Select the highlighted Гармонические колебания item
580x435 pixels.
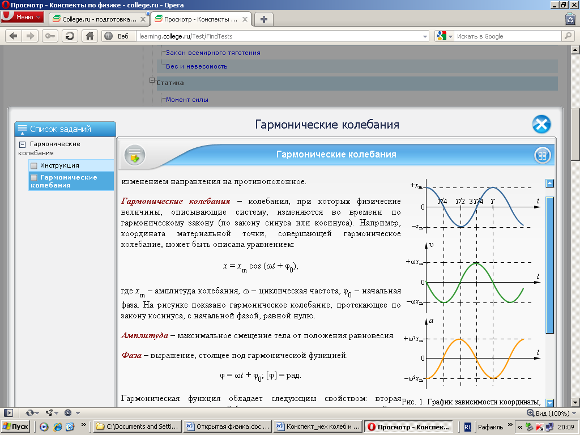(71, 181)
